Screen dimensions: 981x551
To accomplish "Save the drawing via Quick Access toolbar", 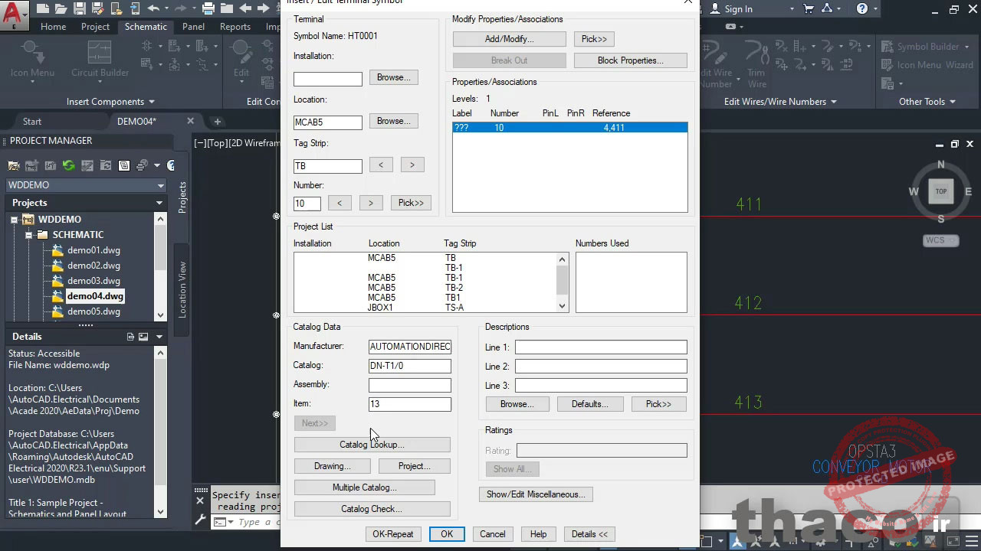I will [x=79, y=8].
